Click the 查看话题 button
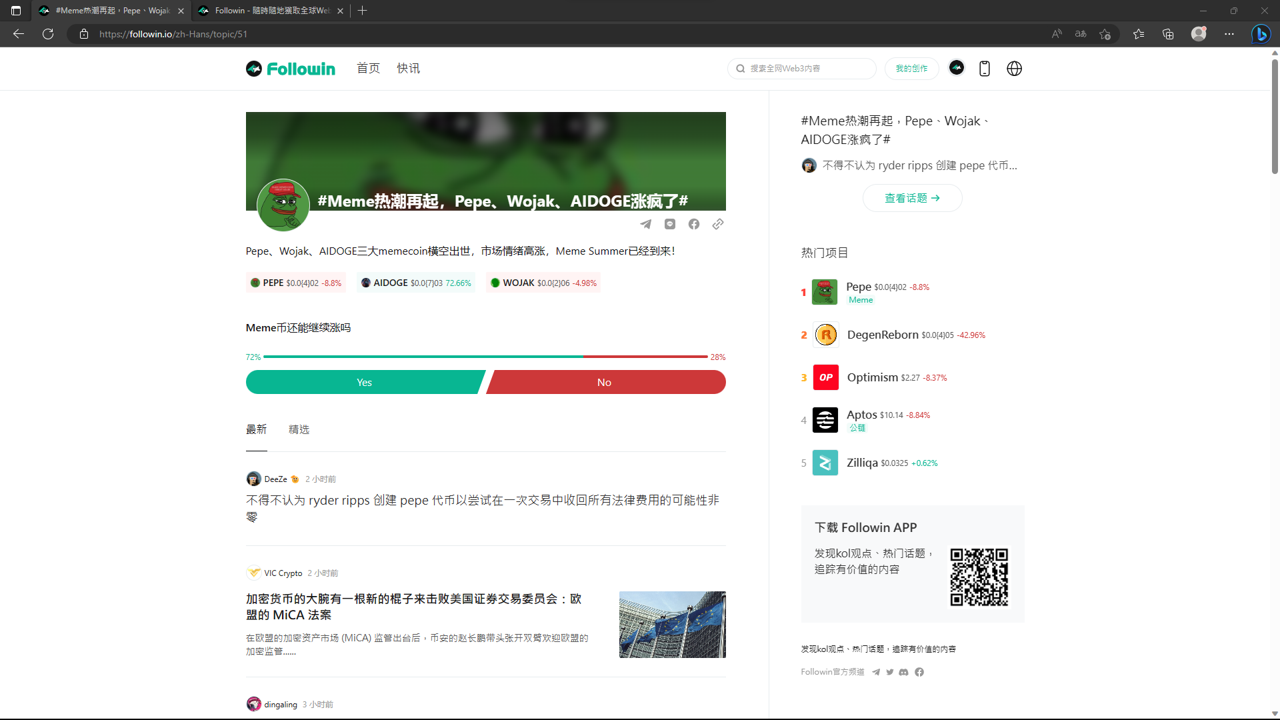Screen dimensions: 1280x720 click(x=912, y=198)
